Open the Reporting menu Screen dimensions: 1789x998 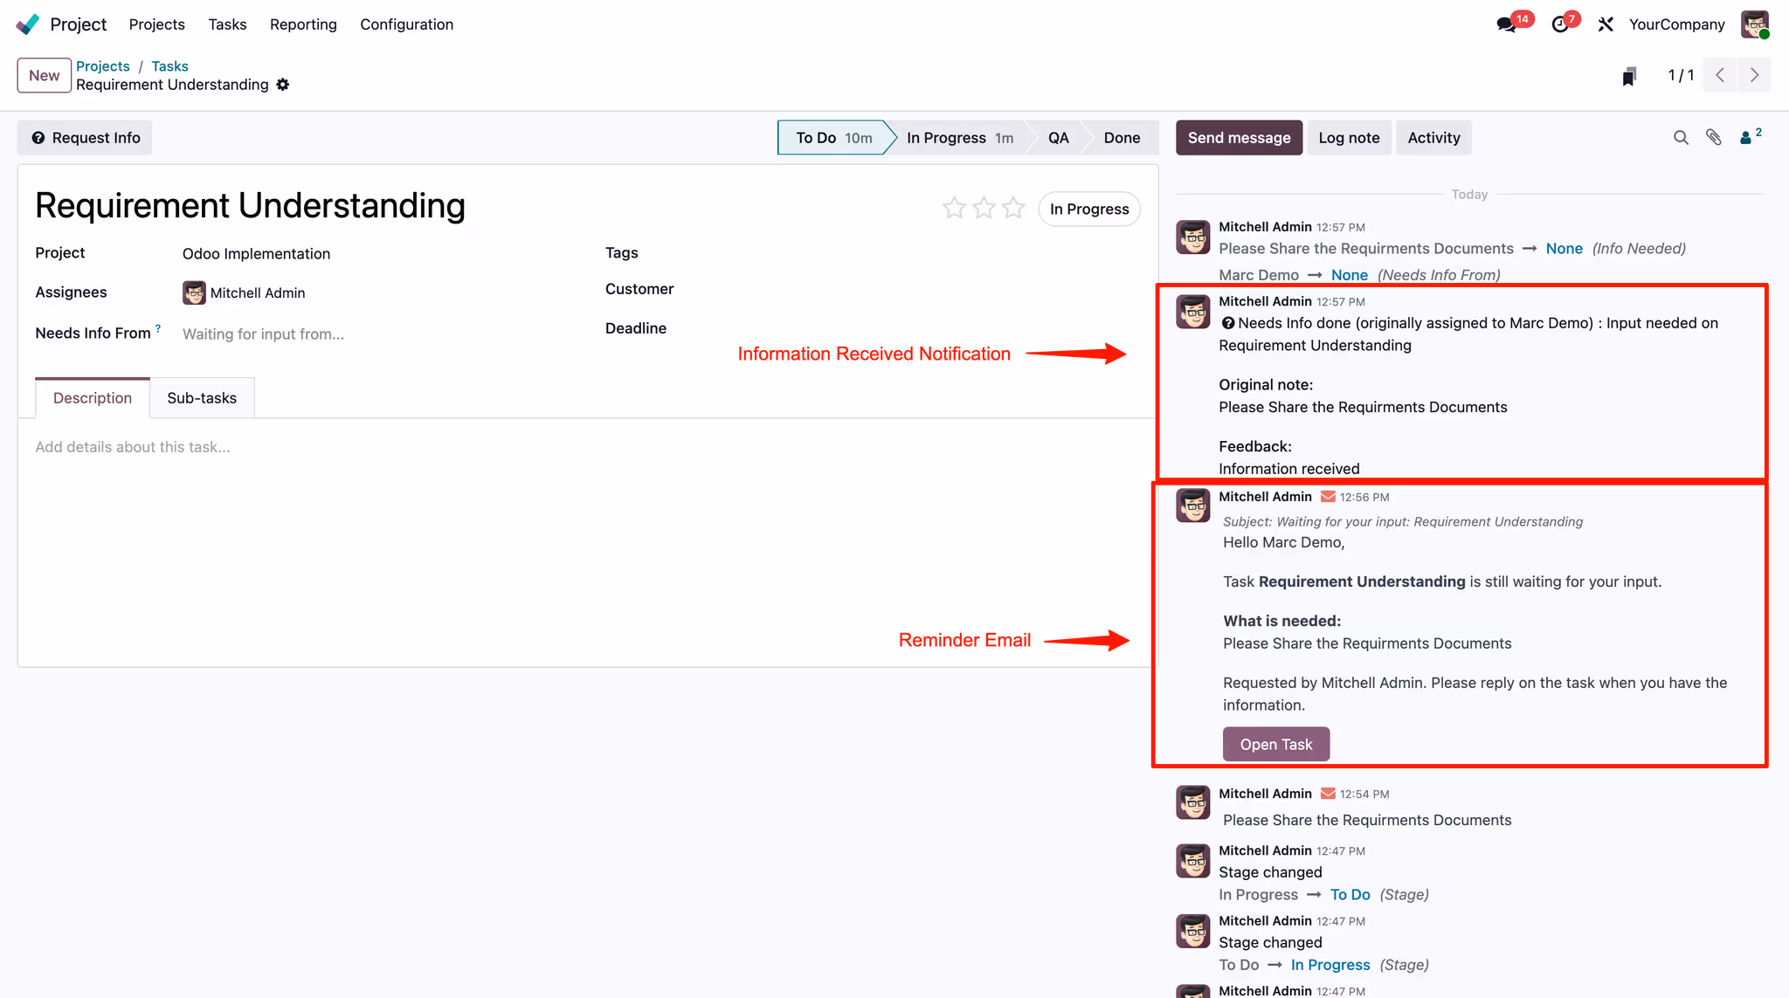click(x=303, y=24)
